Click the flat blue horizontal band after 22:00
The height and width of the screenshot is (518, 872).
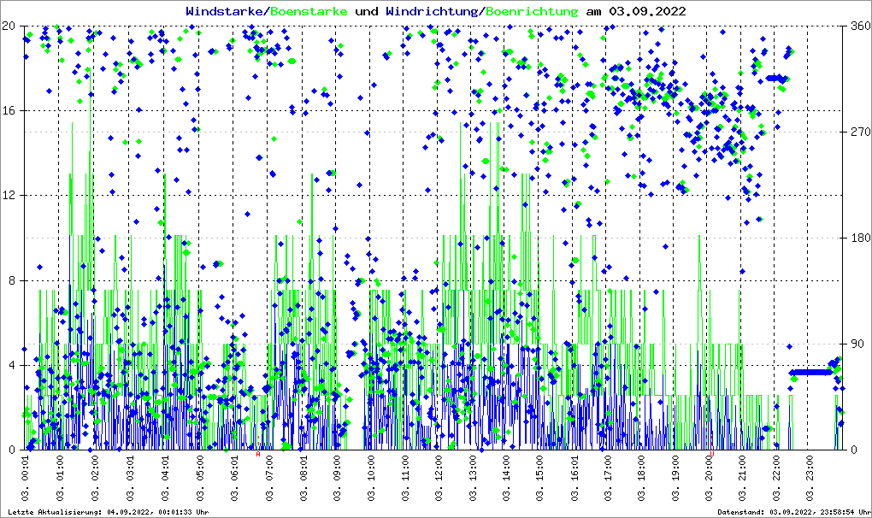pyautogui.click(x=810, y=372)
